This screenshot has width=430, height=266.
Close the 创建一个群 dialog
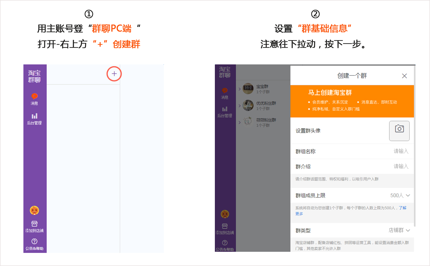tap(404, 76)
